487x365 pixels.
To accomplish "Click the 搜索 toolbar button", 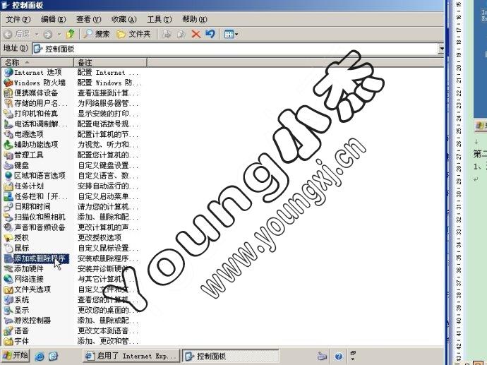I will pyautogui.click(x=97, y=34).
